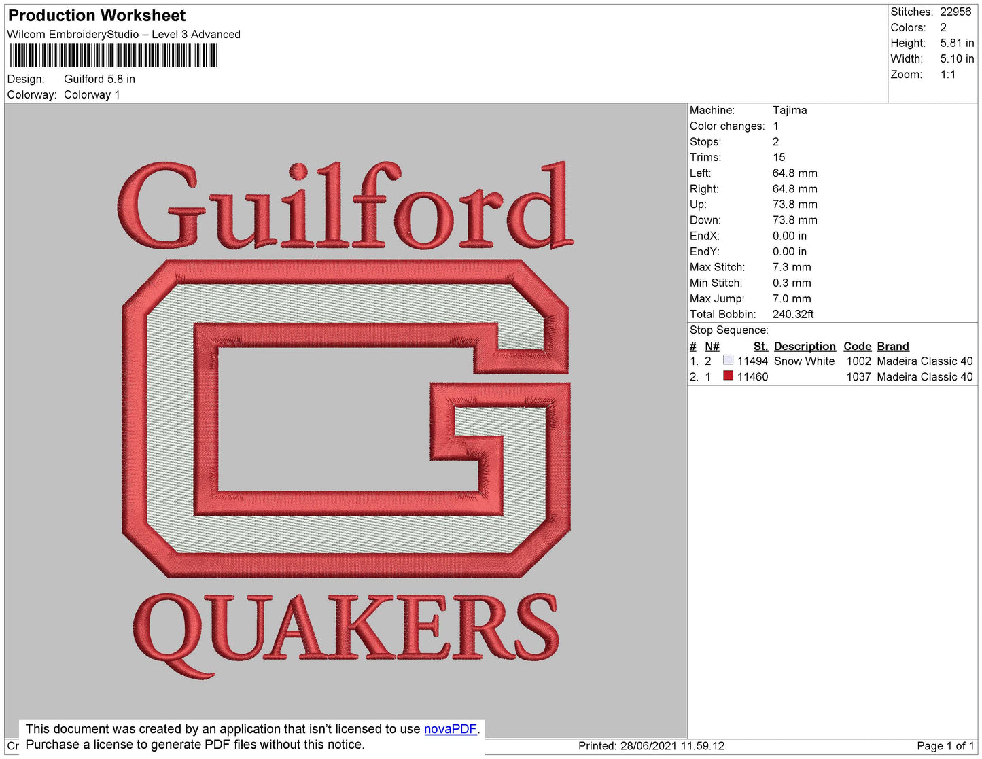
Task: Click the Machine value Tajima
Action: 790,110
